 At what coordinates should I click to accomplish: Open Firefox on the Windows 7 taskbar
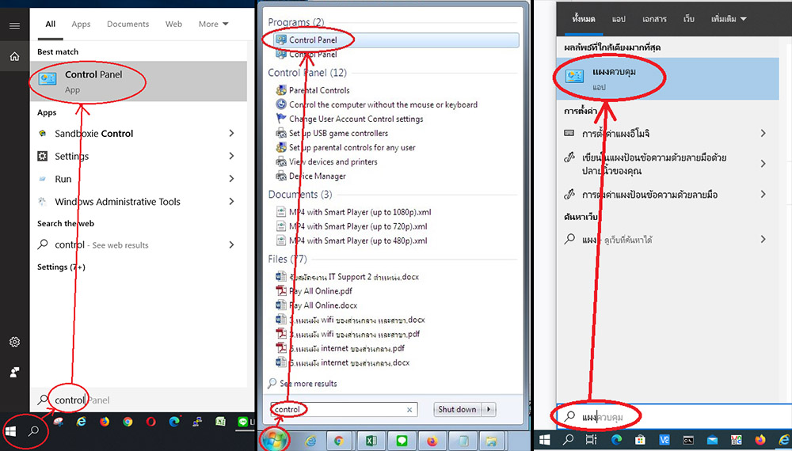[432, 441]
